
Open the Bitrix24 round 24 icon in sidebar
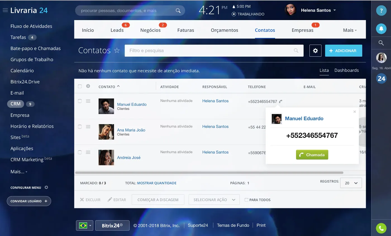[x=381, y=79]
